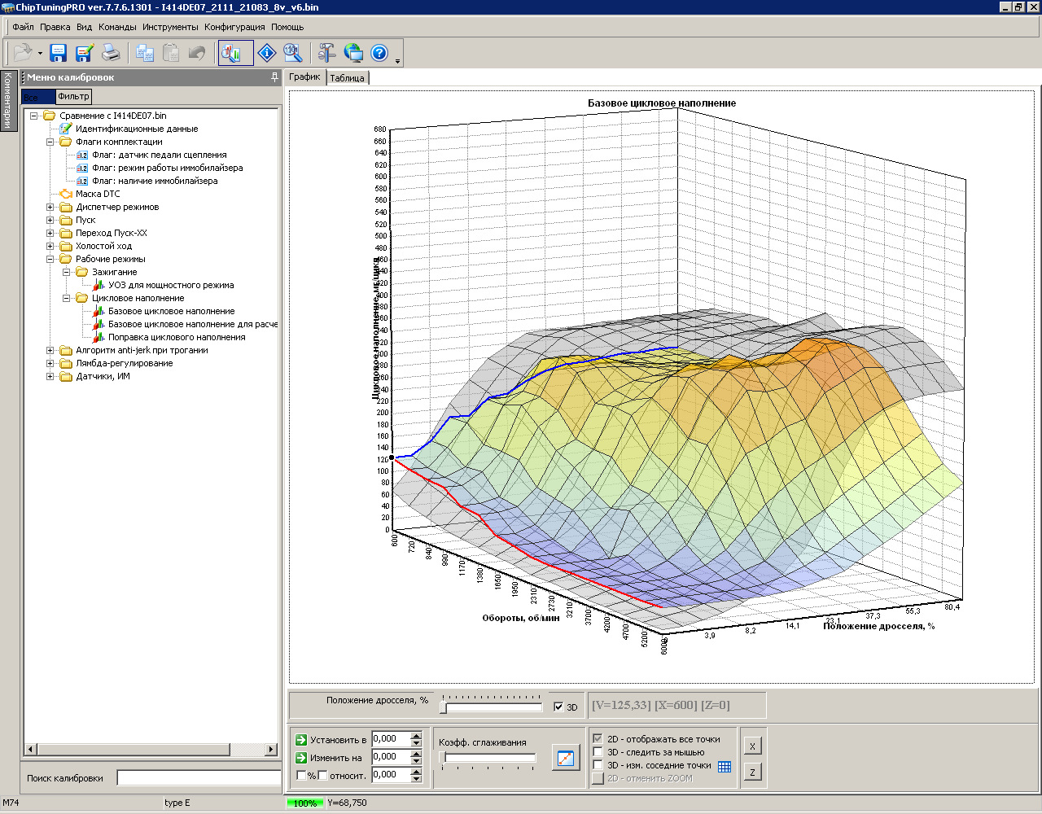This screenshot has width=1042, height=814.
Task: Click the blue diamond info icon
Action: coord(266,54)
